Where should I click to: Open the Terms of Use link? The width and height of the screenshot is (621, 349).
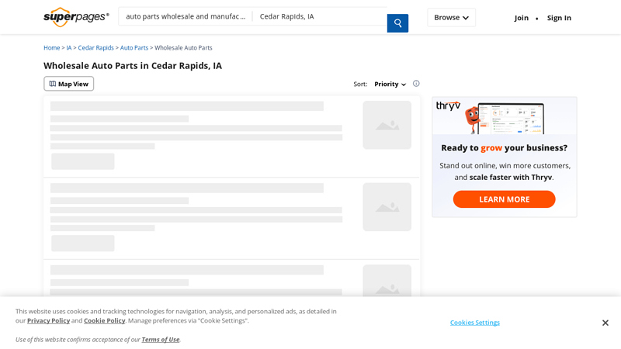tap(160, 340)
